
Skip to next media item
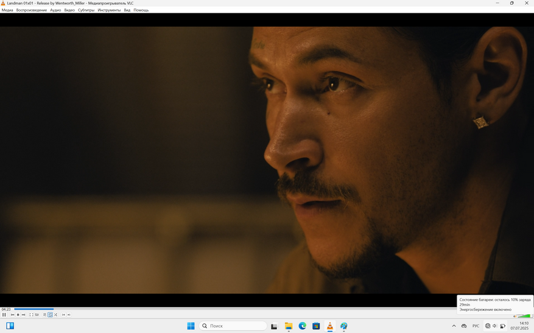click(x=23, y=315)
